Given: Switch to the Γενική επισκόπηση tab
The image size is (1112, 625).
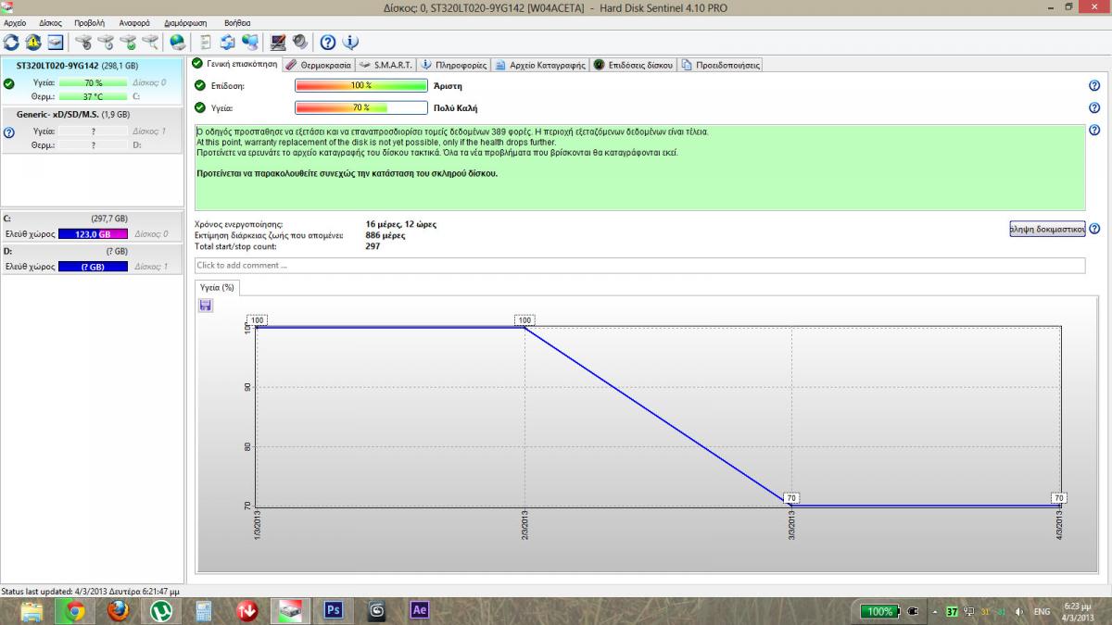Looking at the screenshot, I should click(x=234, y=65).
